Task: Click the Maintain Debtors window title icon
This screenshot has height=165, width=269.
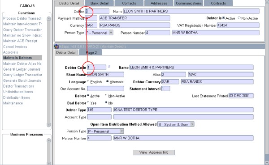Action: pyautogui.click(x=56, y=47)
